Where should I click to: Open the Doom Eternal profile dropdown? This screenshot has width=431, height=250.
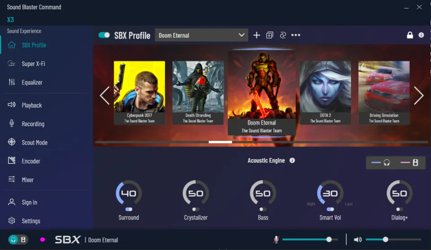[202, 35]
